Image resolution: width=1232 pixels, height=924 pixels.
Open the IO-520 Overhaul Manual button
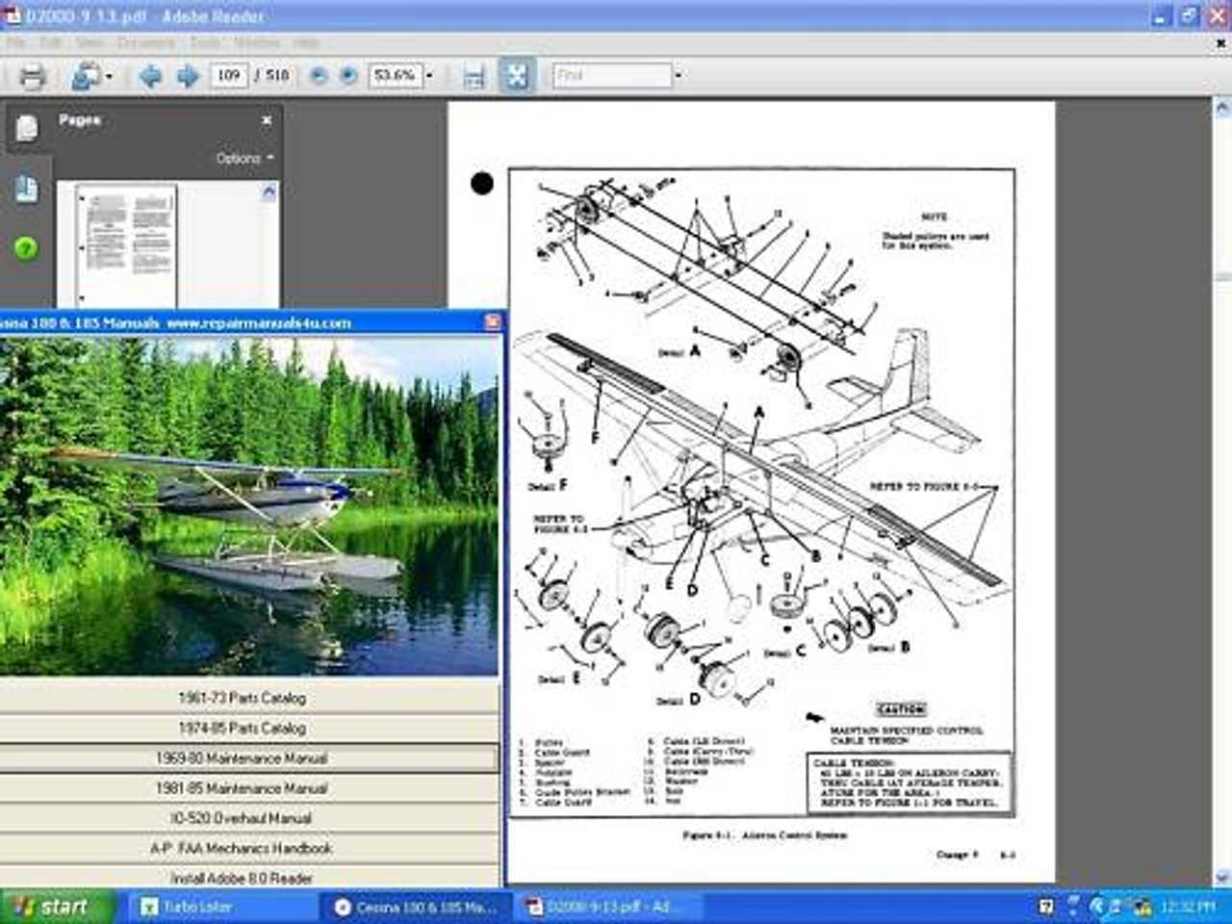(249, 818)
